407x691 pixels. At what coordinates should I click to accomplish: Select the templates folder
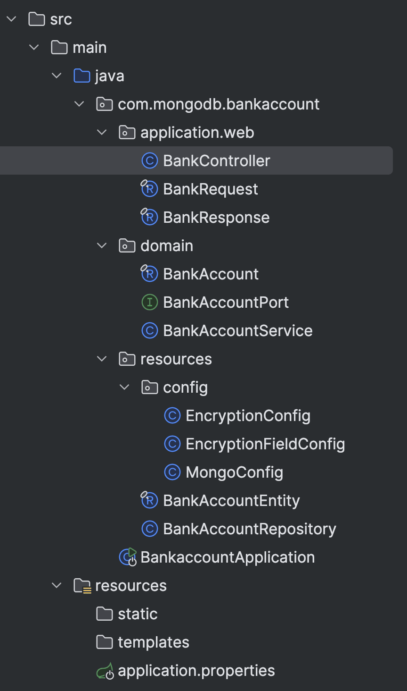point(153,642)
